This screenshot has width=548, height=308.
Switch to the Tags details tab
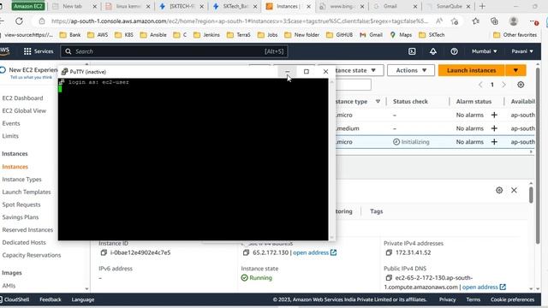(x=377, y=211)
